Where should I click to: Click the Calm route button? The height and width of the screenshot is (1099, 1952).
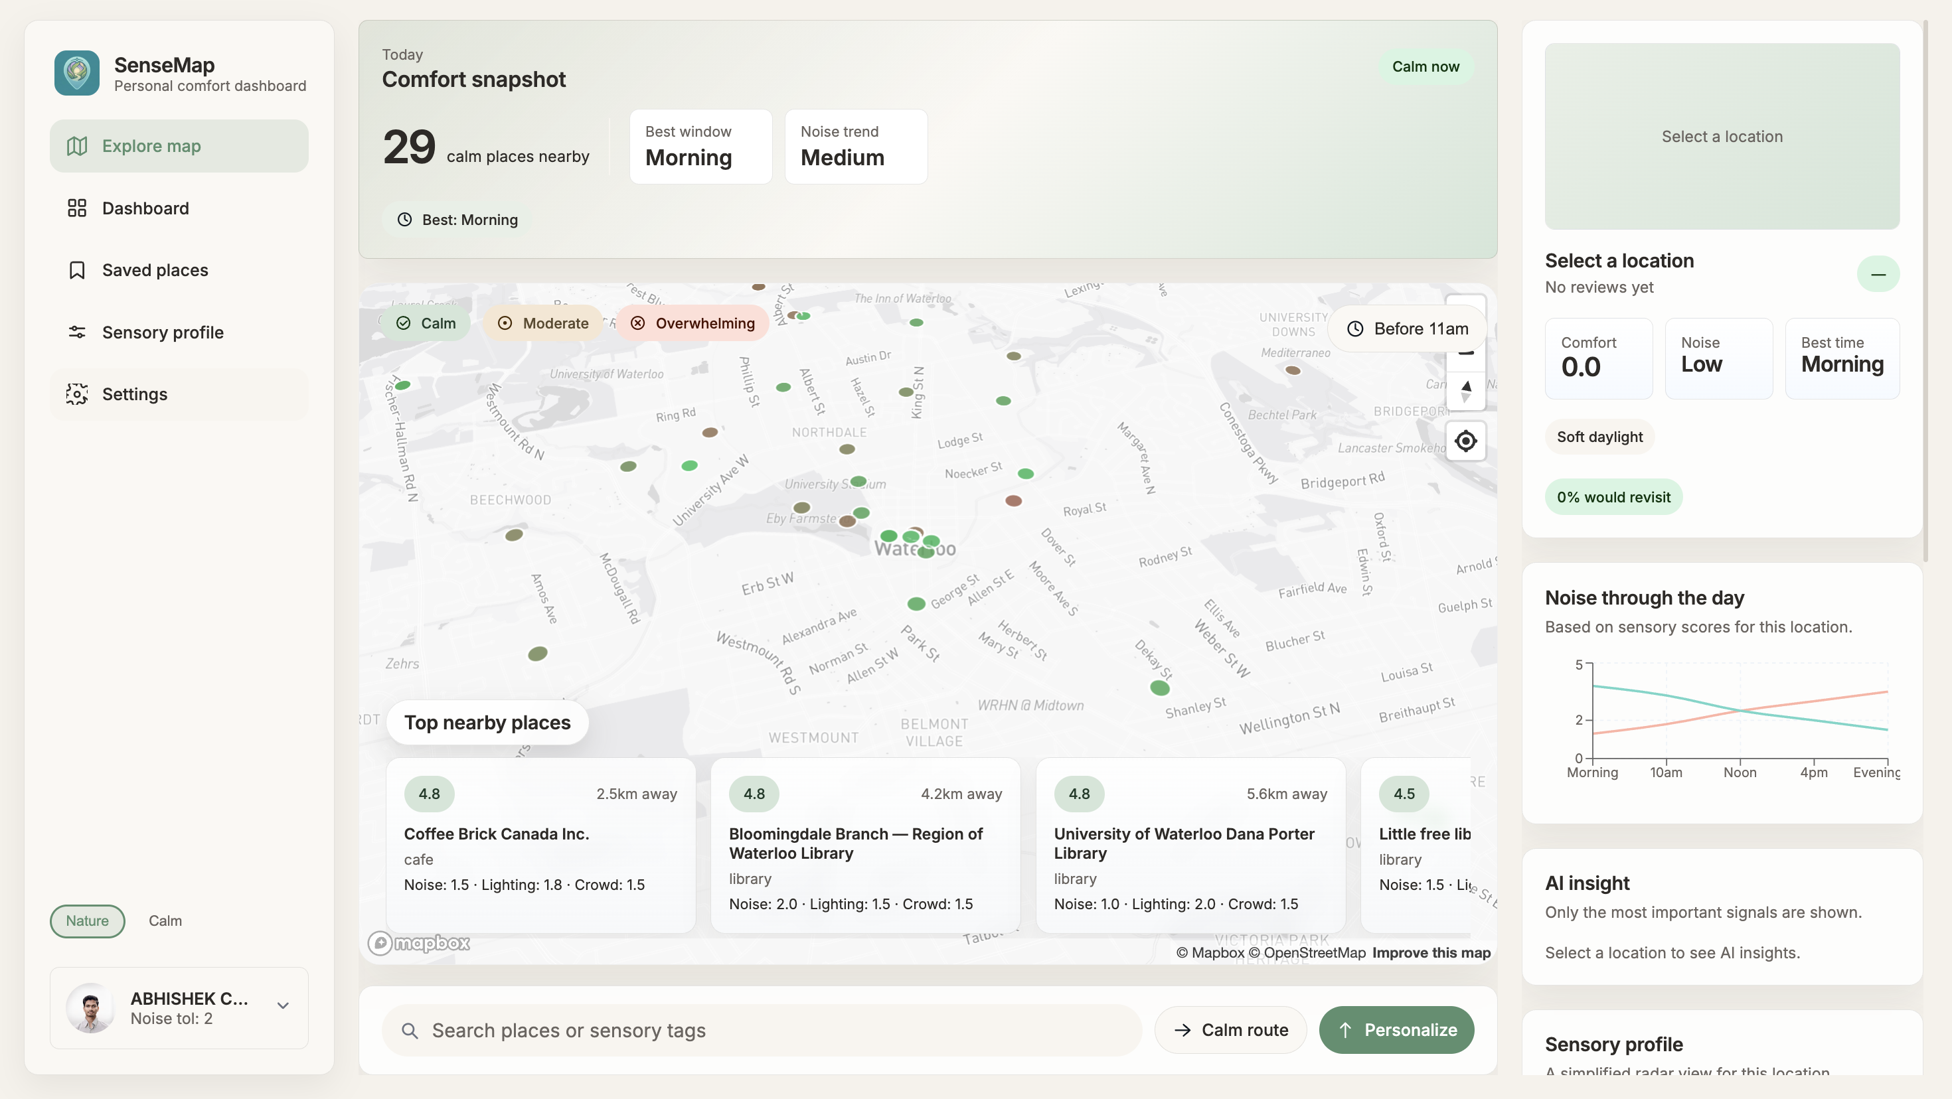coord(1230,1030)
